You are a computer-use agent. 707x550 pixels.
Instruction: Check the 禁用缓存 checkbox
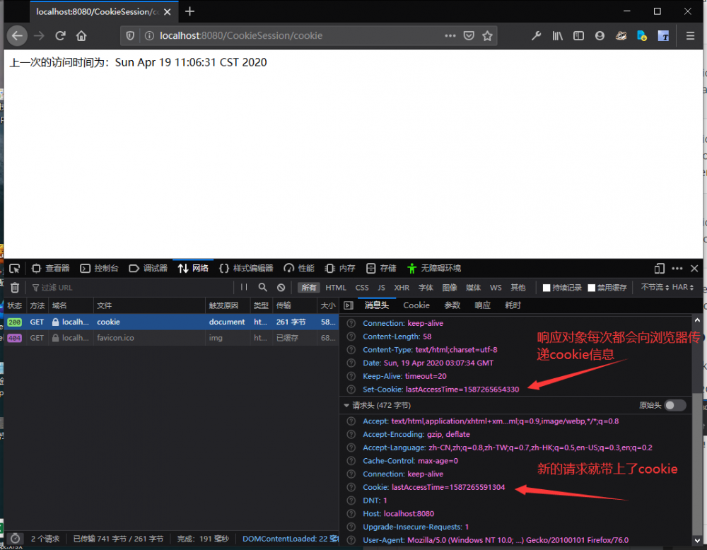coord(592,288)
